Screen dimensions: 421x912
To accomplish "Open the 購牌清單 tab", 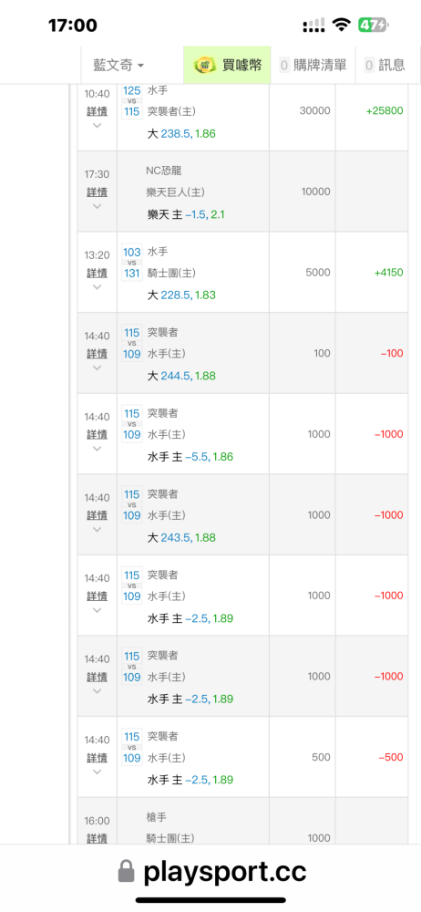I will point(313,65).
